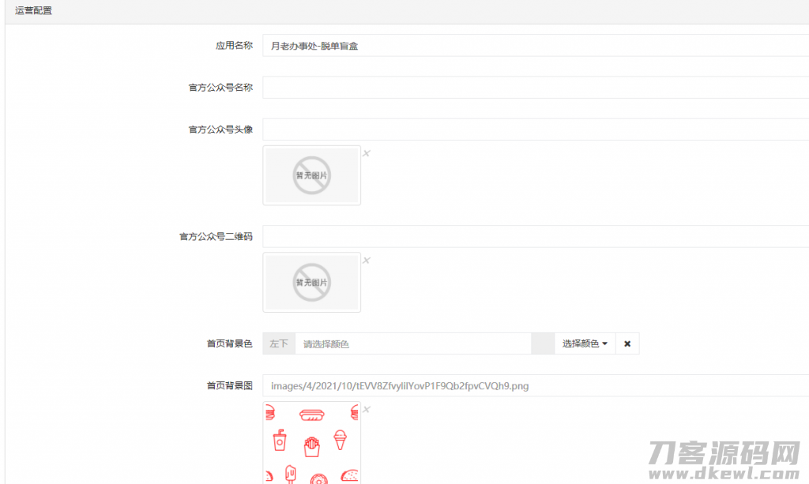Screen dimensions: 809x484
Task: Click the color swatch beside the color input
Action: click(543, 343)
